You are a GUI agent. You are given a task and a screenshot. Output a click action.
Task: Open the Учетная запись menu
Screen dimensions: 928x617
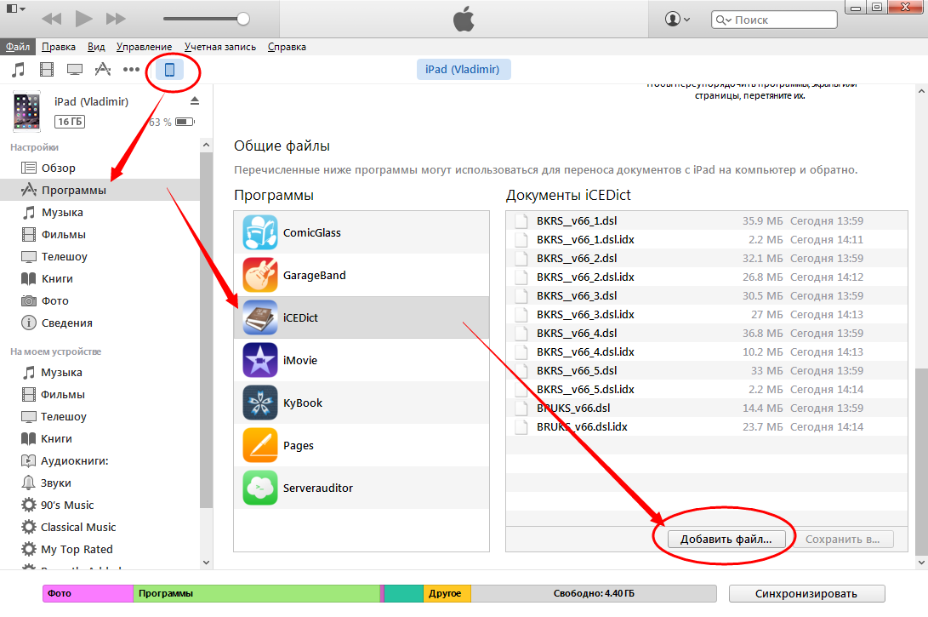tap(220, 47)
